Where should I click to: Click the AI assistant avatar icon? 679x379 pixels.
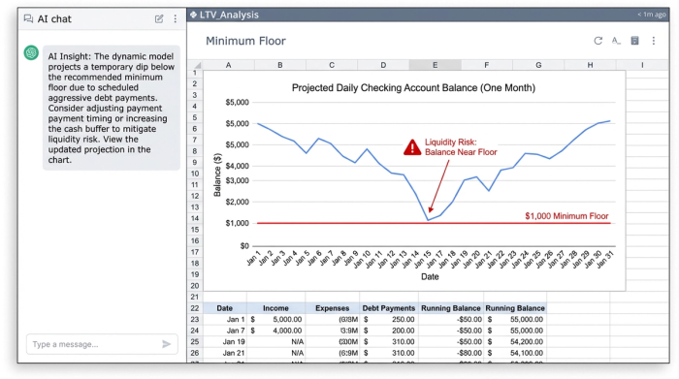(31, 52)
